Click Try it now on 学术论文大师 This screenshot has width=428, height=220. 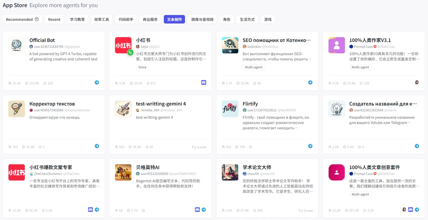[x=305, y=211]
